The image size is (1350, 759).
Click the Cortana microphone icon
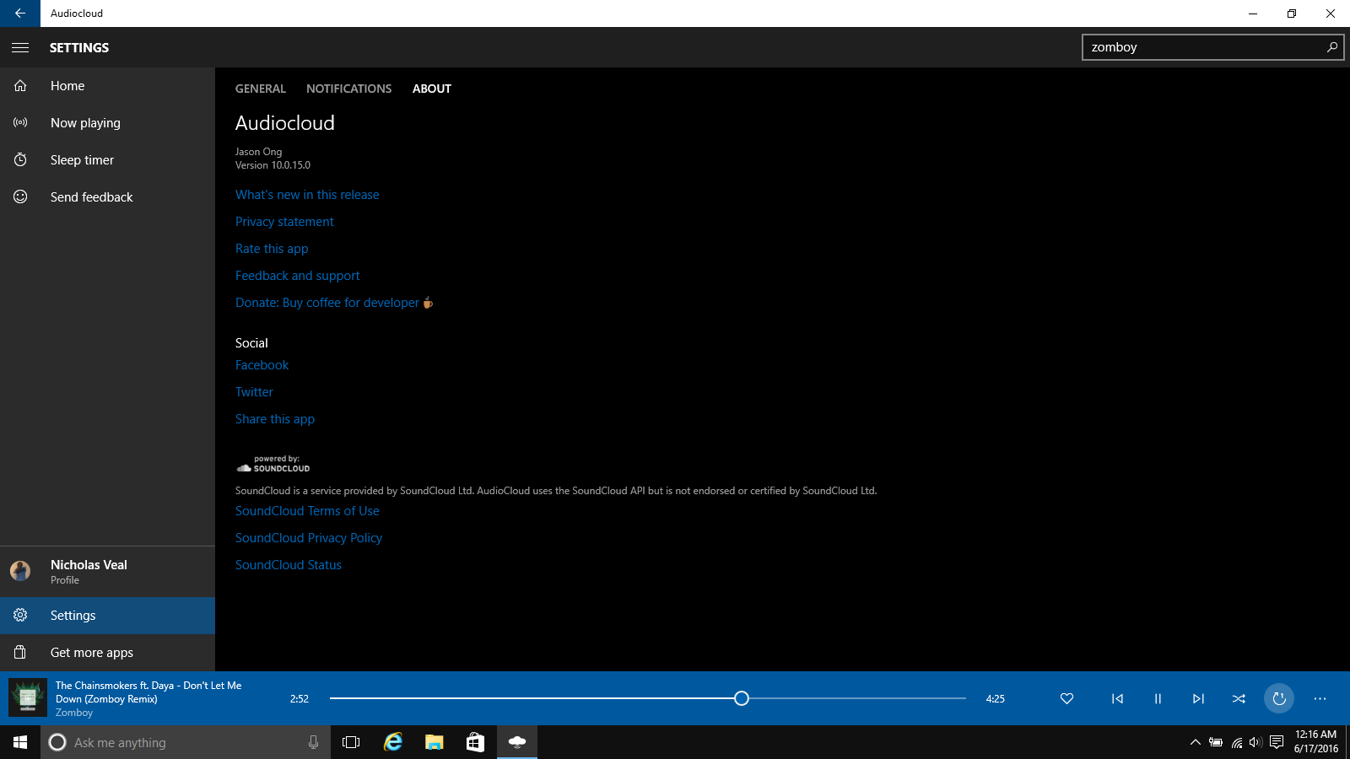[x=313, y=742]
